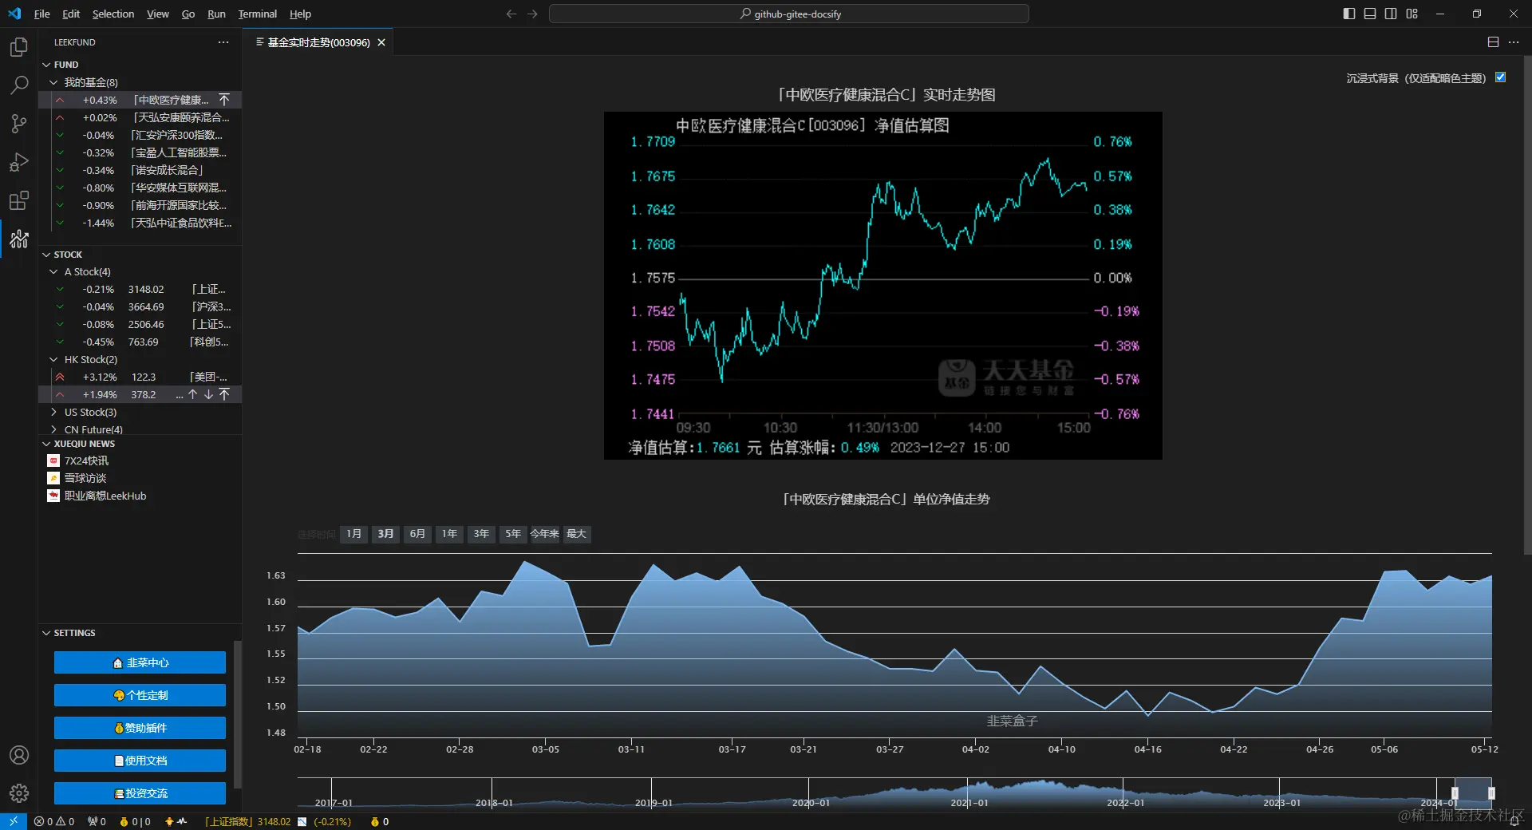Collapse the STOCK section

46,255
